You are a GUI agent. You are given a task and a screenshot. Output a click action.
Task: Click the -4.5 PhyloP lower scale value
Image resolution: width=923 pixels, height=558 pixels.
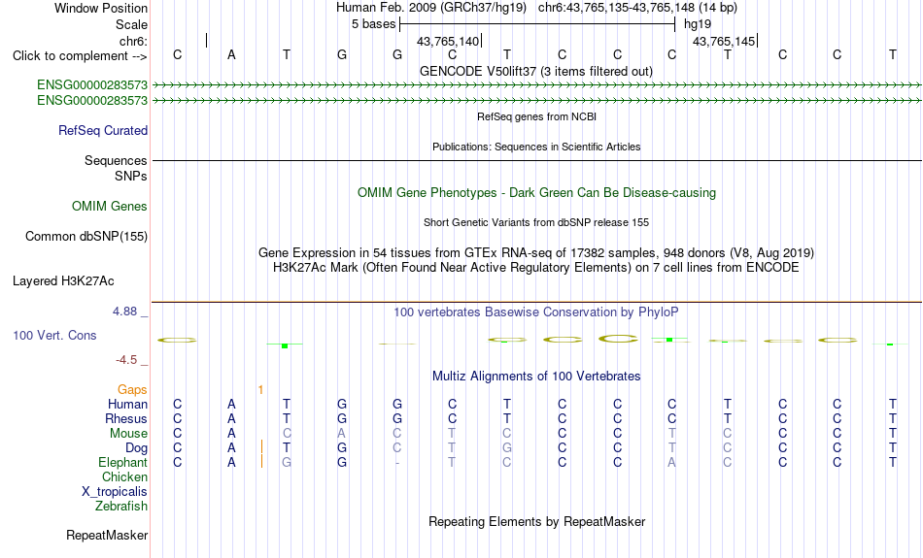126,360
